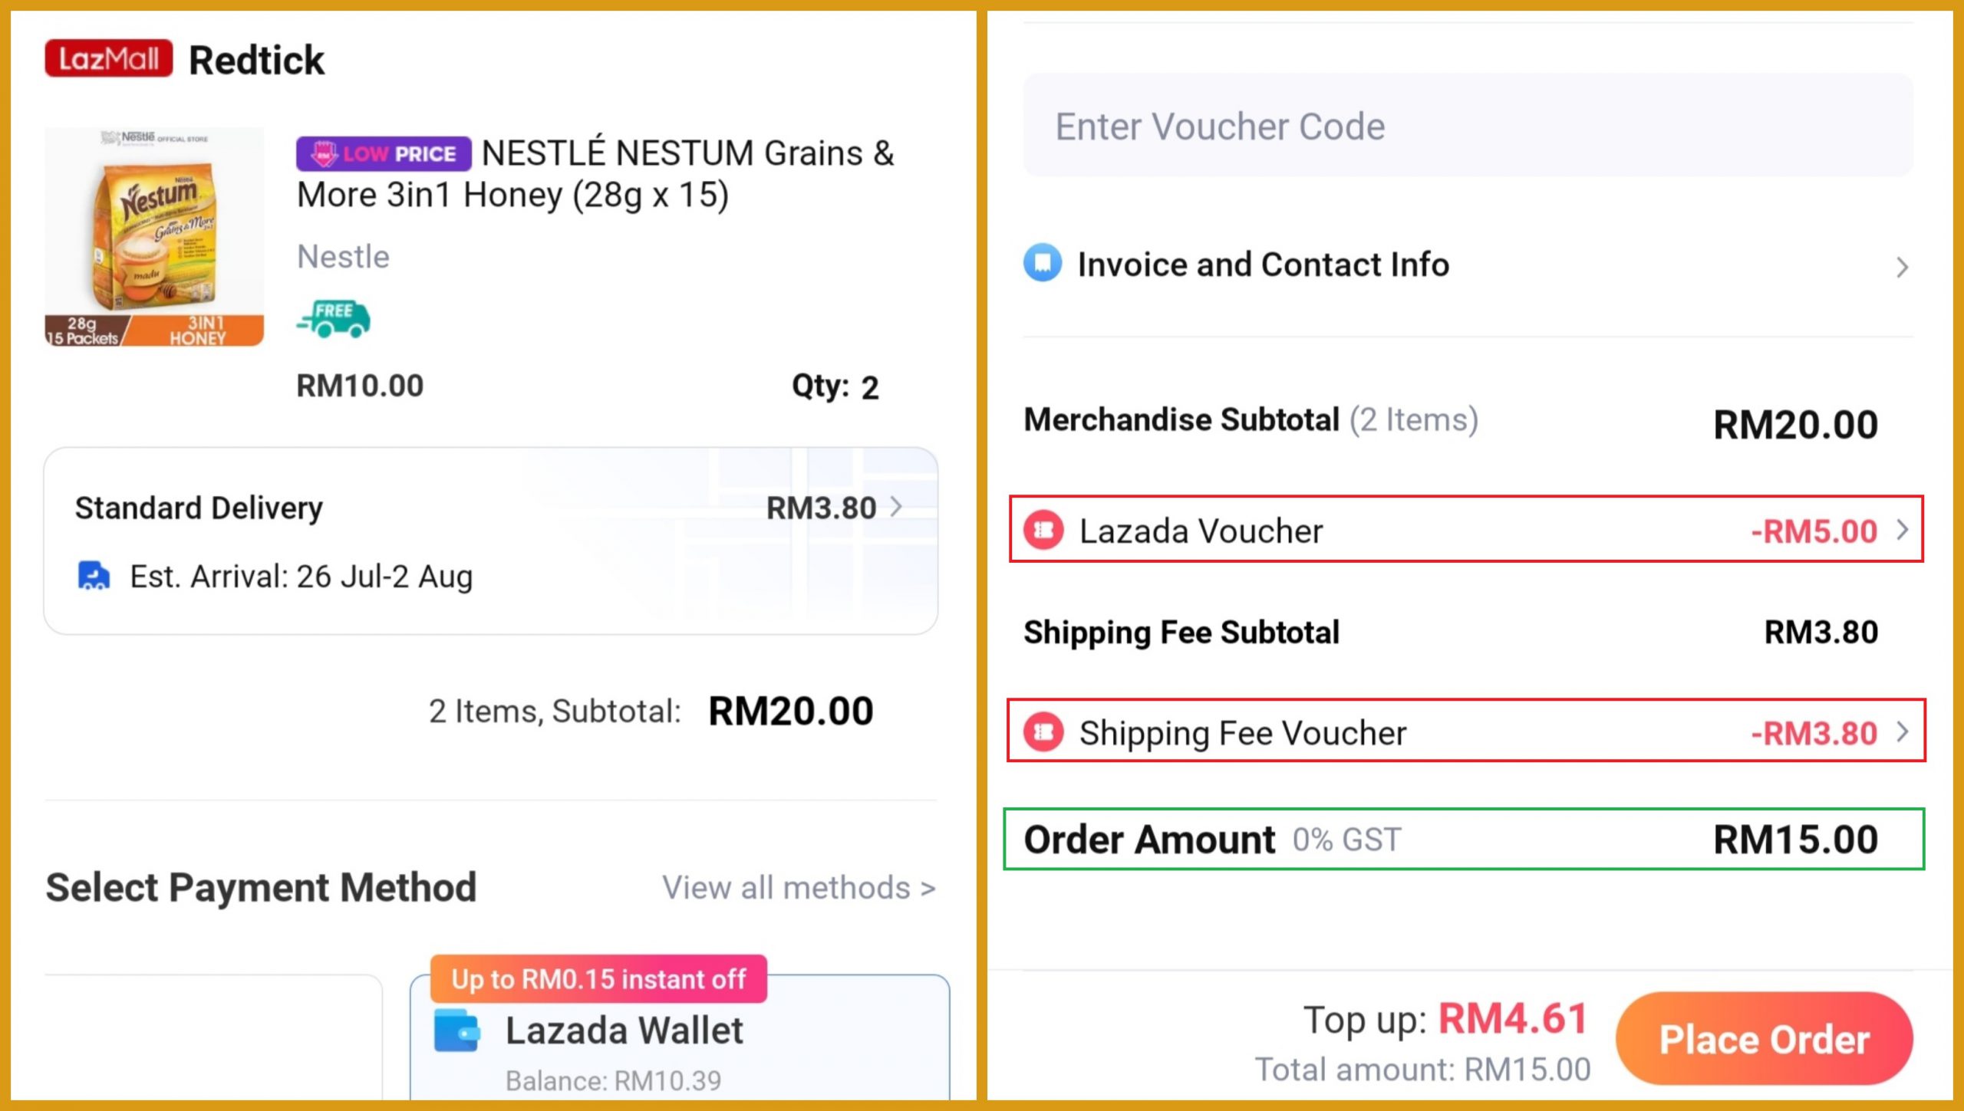The height and width of the screenshot is (1111, 1964).
Task: Click the Lazada Voucher ticket icon
Action: 1043,531
